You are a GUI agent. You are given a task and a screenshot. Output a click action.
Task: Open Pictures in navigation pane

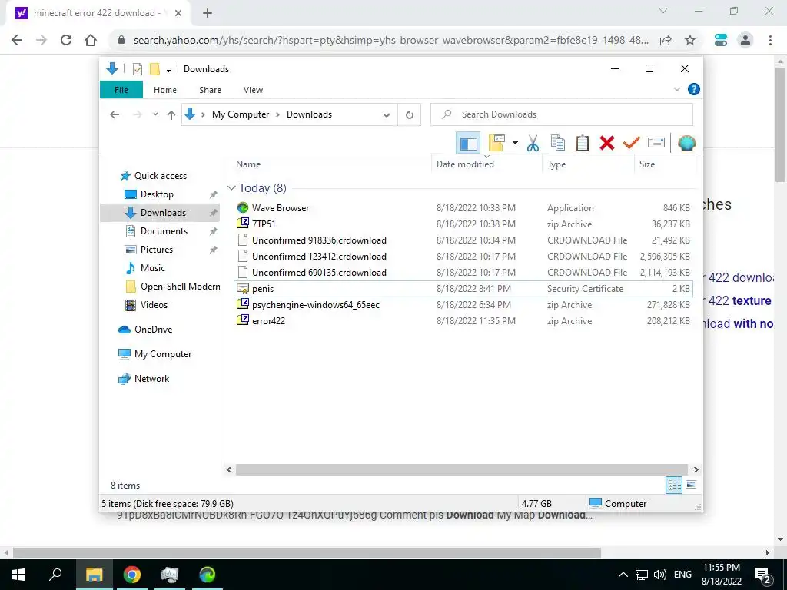156,250
